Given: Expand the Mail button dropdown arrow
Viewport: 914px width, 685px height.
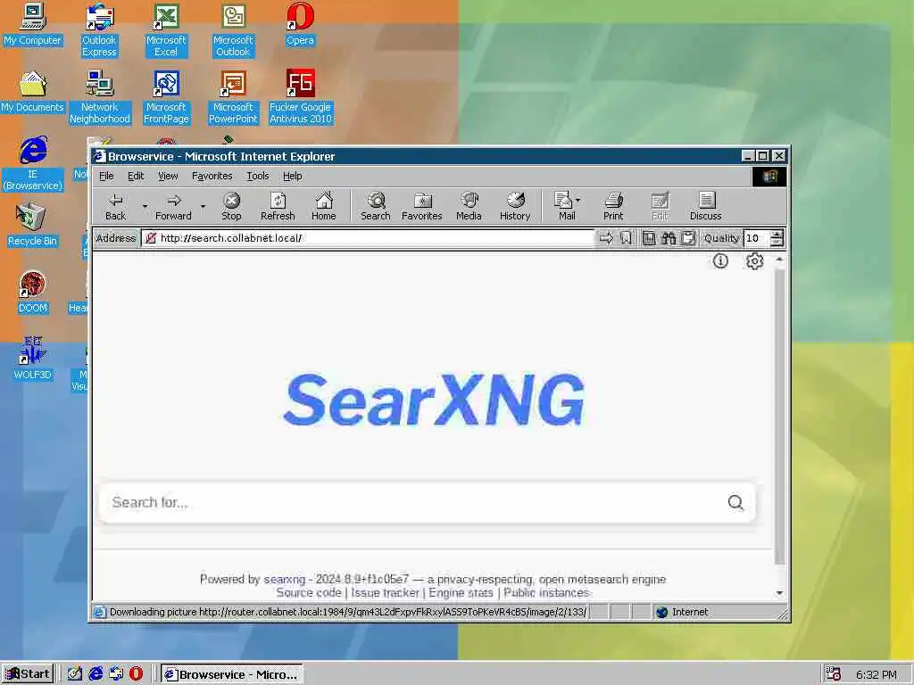Looking at the screenshot, I should [x=577, y=200].
